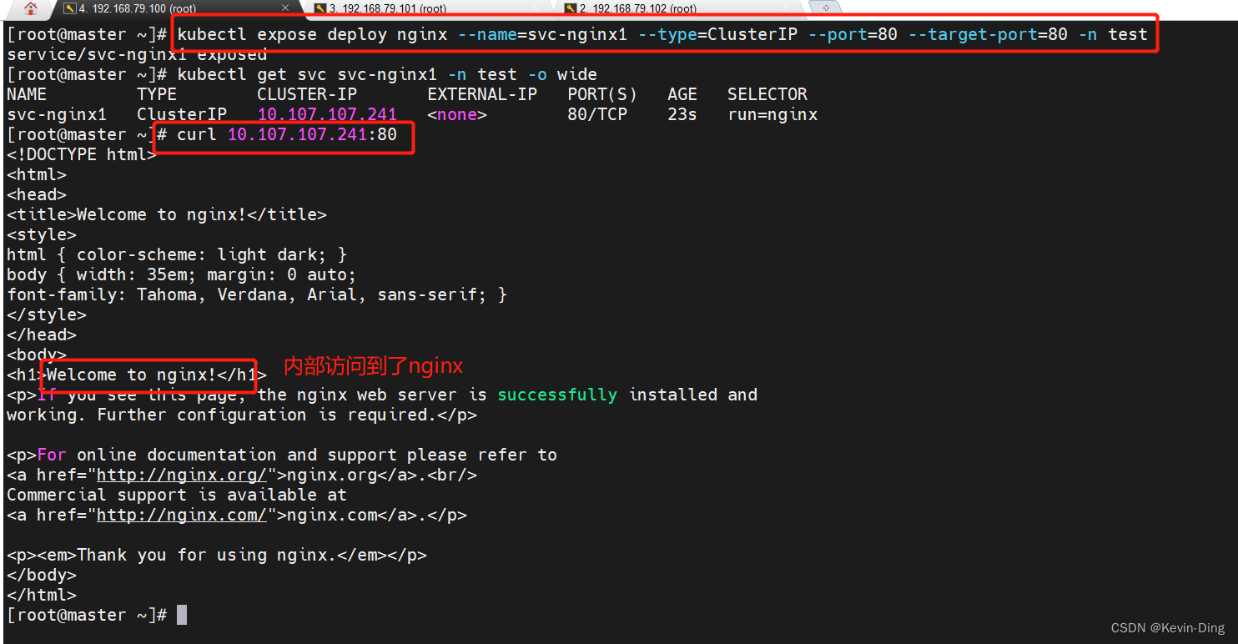
Task: Click the For online documentation line
Action: [282, 455]
